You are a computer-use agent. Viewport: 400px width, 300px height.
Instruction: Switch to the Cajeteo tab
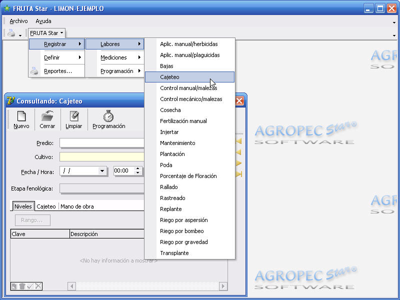pyautogui.click(x=46, y=206)
